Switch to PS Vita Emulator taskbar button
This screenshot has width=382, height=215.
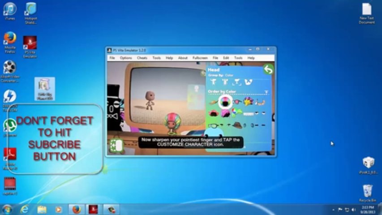(x=94, y=209)
